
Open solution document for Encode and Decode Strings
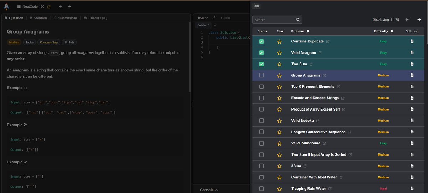coord(412,98)
